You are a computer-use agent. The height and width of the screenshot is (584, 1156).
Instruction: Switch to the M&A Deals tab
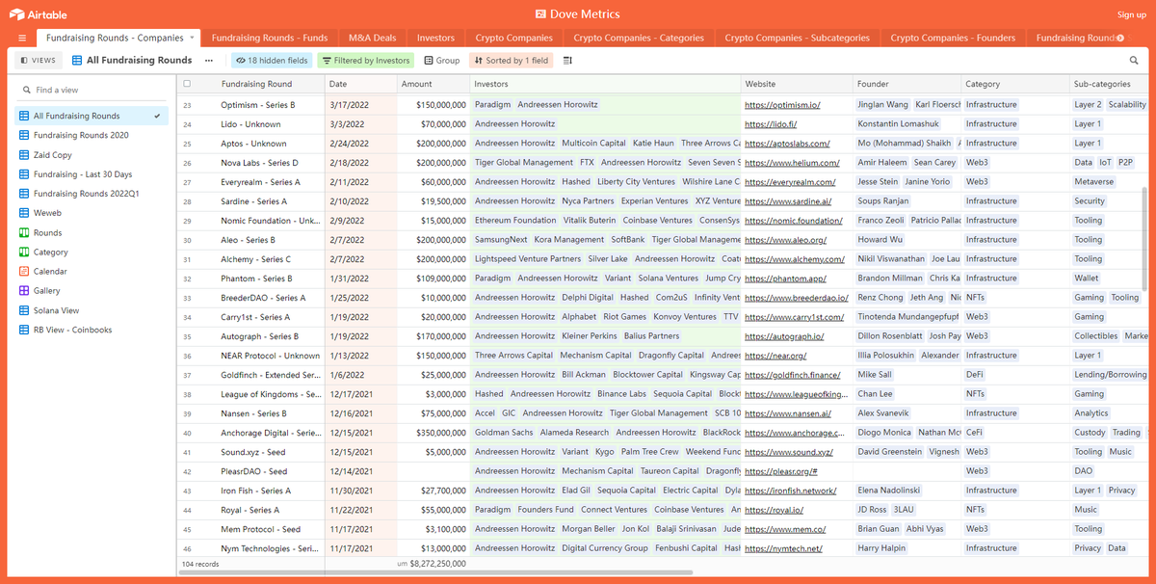click(x=372, y=38)
